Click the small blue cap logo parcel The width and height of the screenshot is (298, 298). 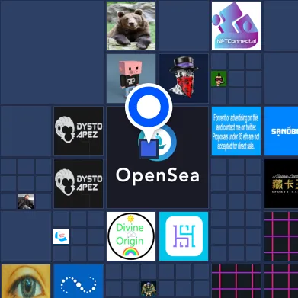(61, 236)
